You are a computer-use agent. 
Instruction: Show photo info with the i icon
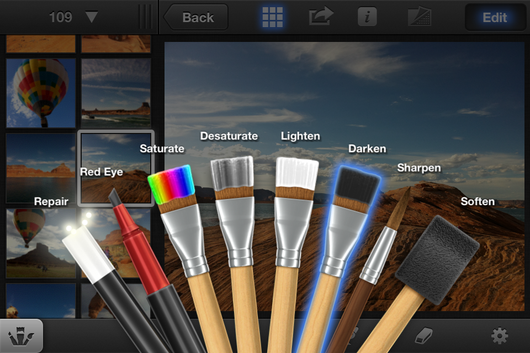point(368,17)
